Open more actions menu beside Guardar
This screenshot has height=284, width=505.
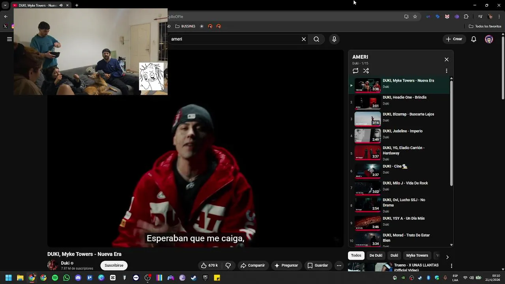[x=339, y=265]
